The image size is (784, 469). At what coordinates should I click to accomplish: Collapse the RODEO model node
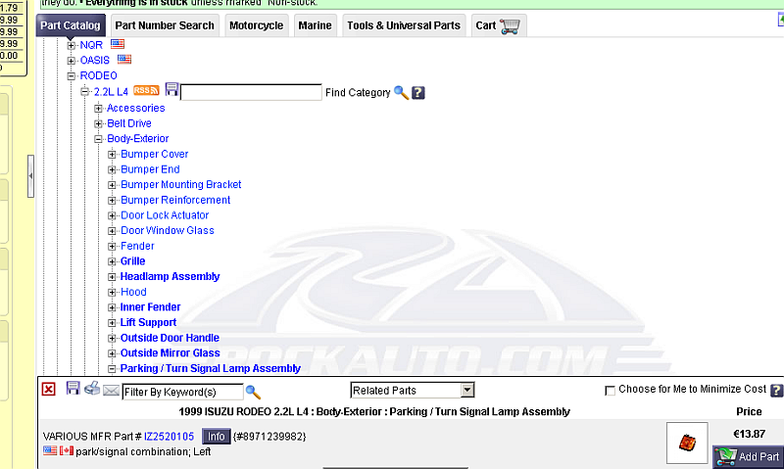point(72,76)
